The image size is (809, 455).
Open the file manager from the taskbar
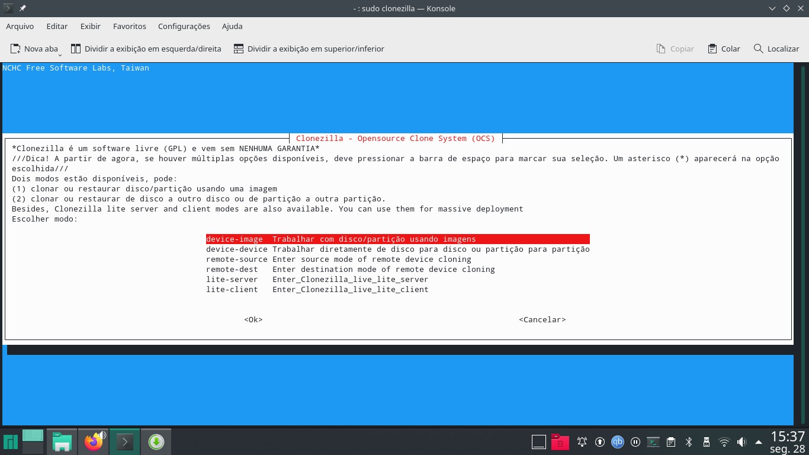click(62, 442)
